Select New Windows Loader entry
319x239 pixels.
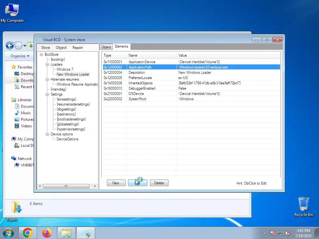coord(73,74)
